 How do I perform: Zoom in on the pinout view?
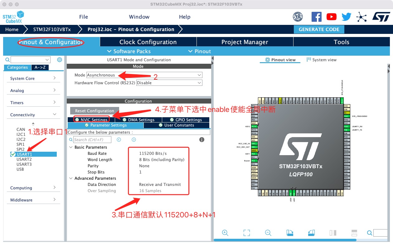click(225, 233)
